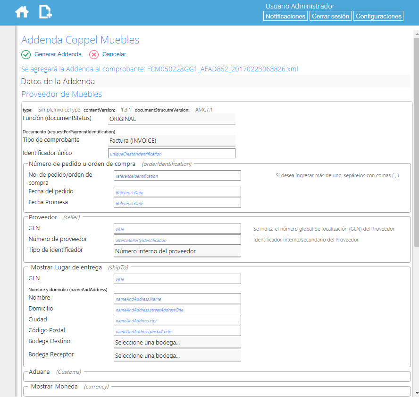
Task: Toggle Mostrar next to Moneda
Action: tap(42, 387)
